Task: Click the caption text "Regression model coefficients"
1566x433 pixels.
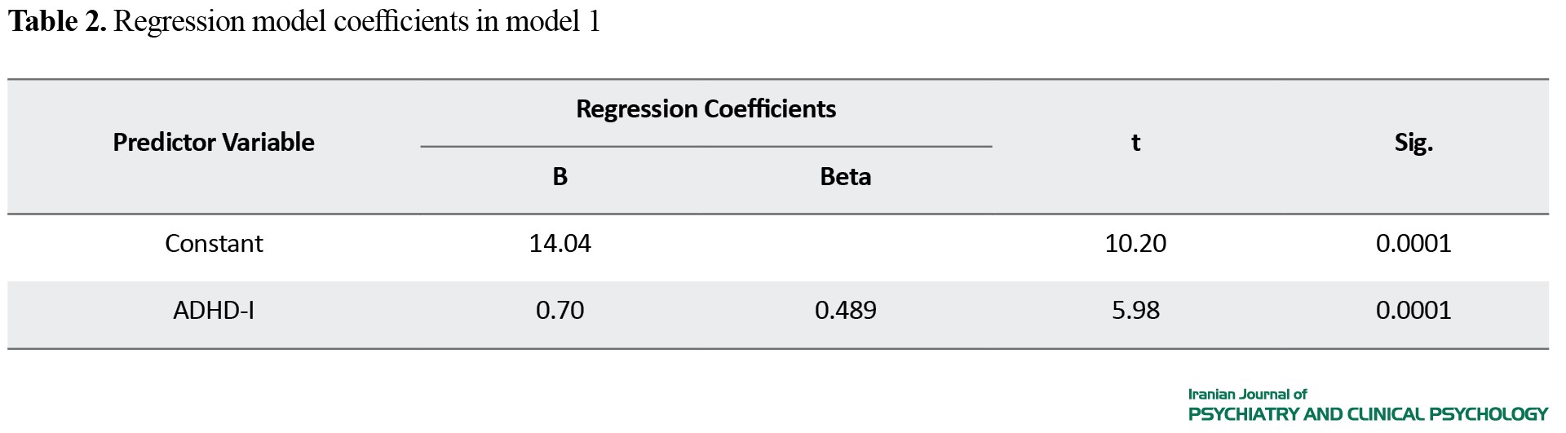Action: (x=291, y=22)
